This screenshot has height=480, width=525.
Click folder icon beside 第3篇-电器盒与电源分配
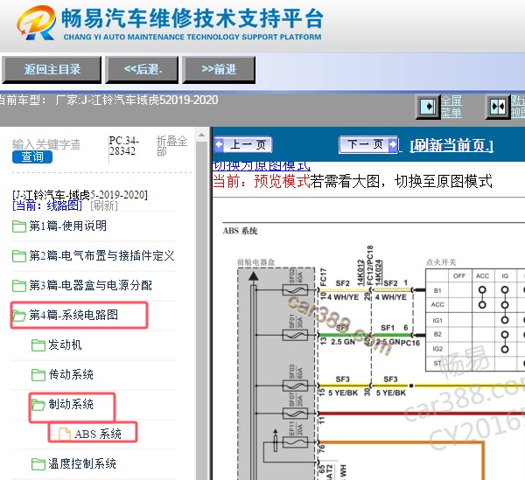18,286
